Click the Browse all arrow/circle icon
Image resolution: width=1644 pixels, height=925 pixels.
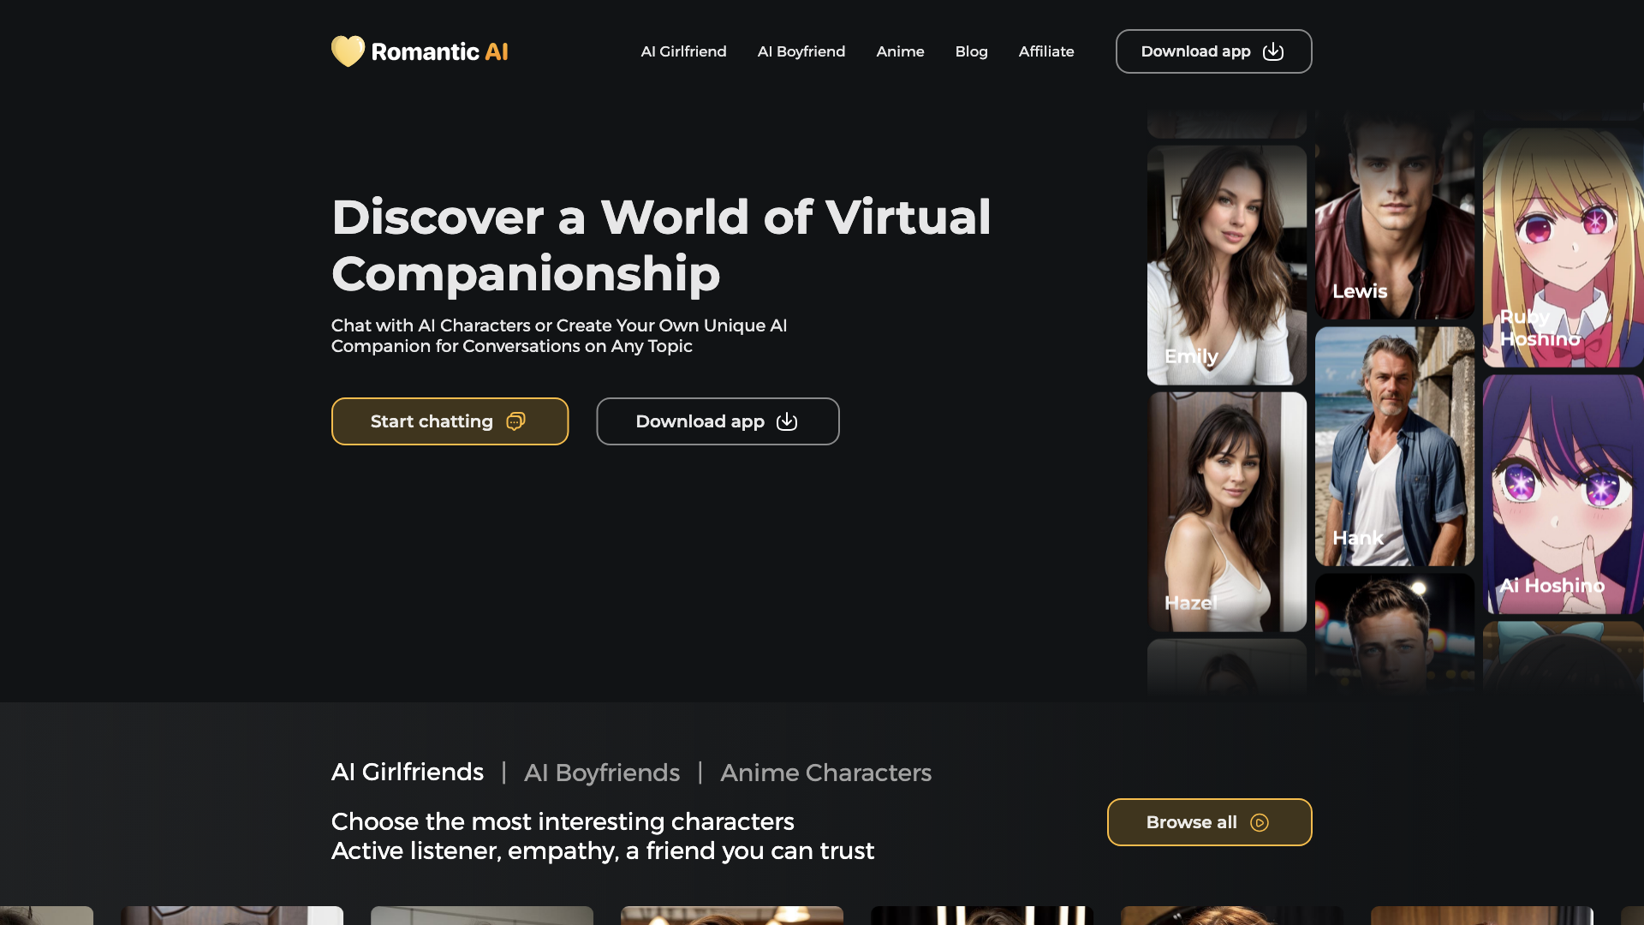pyautogui.click(x=1261, y=822)
